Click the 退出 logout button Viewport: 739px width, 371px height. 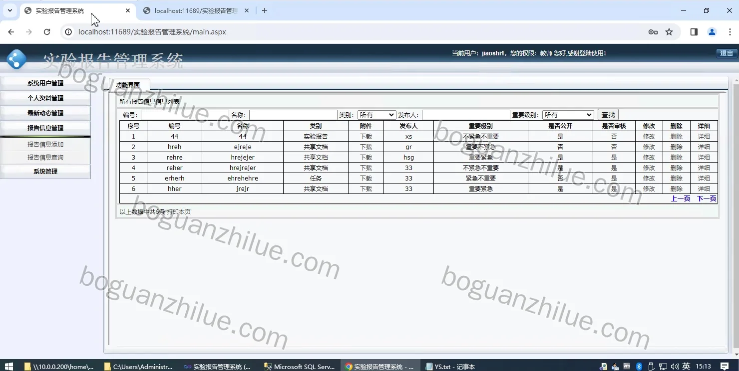pyautogui.click(x=727, y=53)
